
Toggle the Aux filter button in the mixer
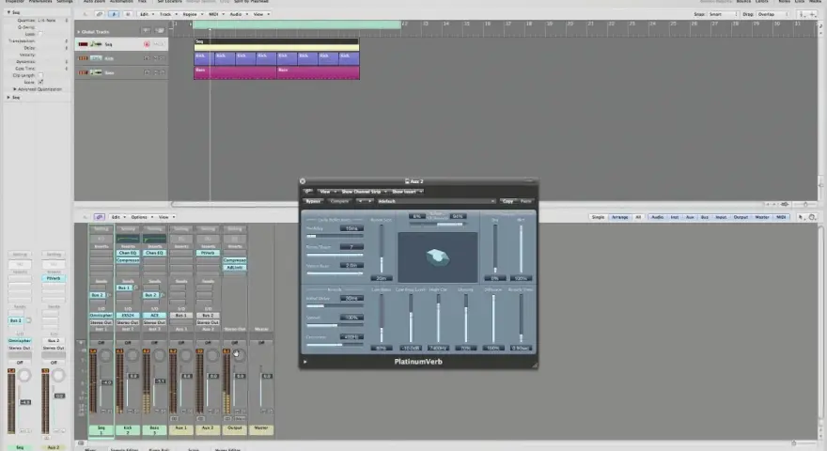[690, 217]
